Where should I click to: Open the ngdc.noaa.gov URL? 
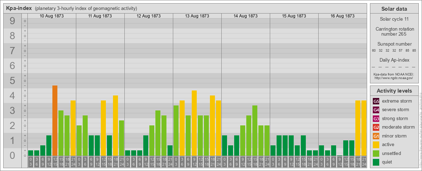pos(394,78)
